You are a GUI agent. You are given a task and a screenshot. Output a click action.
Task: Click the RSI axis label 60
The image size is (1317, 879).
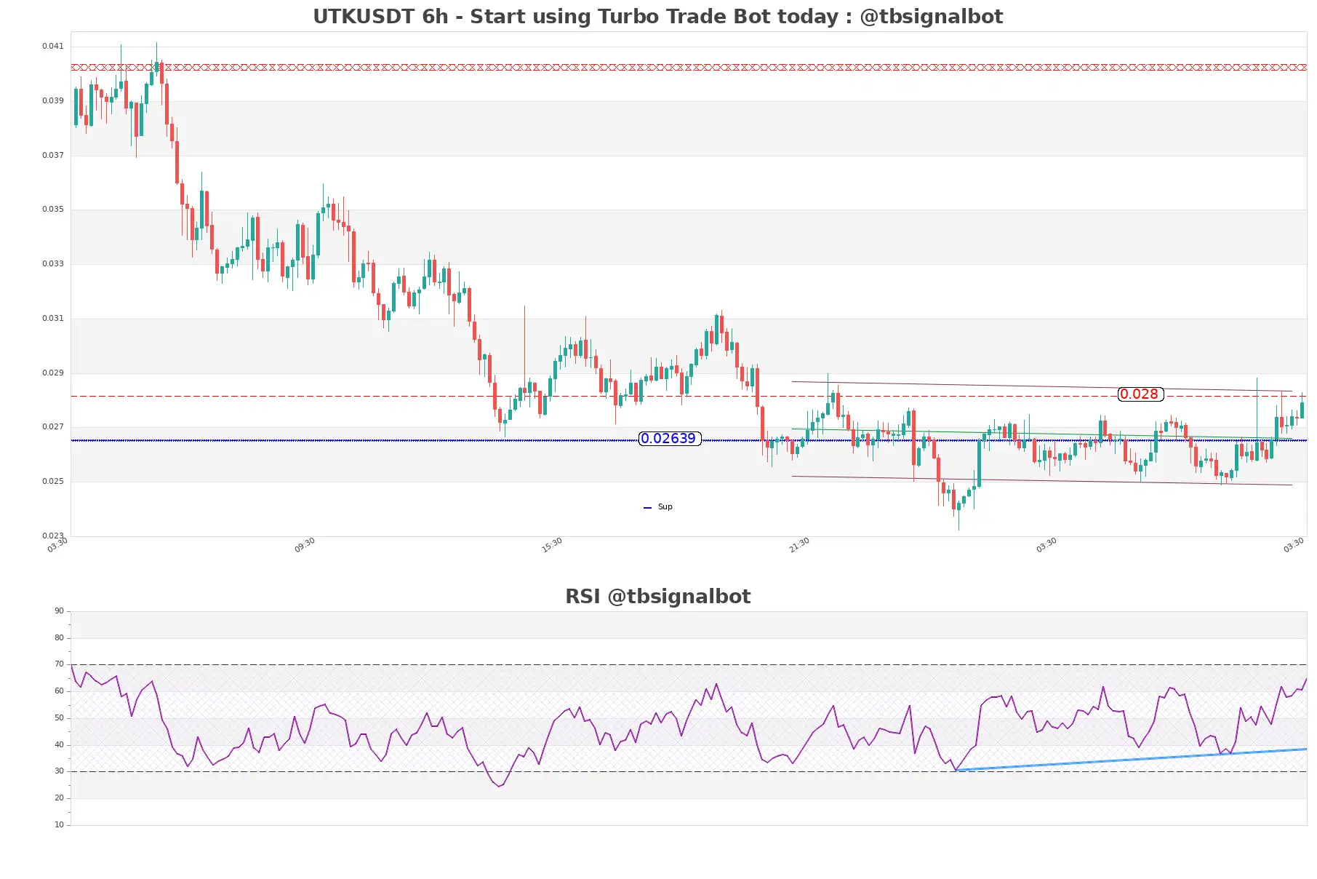pos(59,691)
